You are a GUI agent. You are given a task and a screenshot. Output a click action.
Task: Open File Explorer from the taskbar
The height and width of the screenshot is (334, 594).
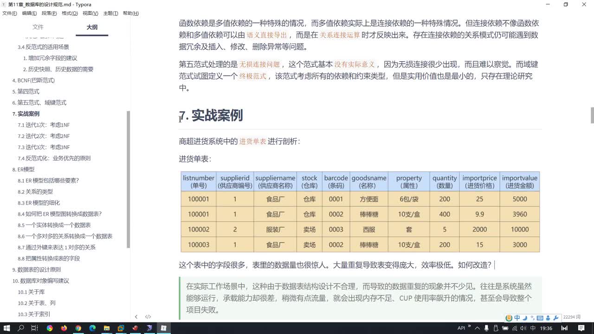point(107,328)
